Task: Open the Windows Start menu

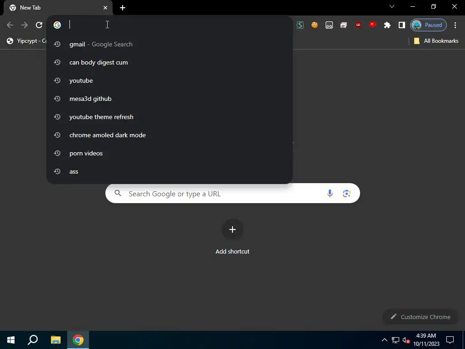Action: (x=11, y=340)
